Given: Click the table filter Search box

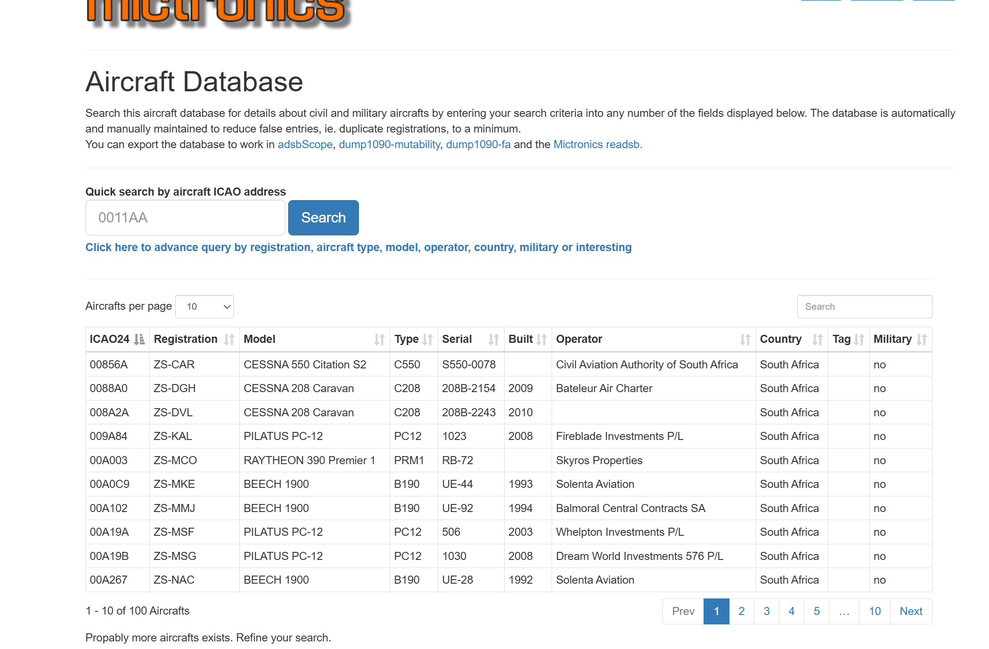Looking at the screenshot, I should pos(864,307).
